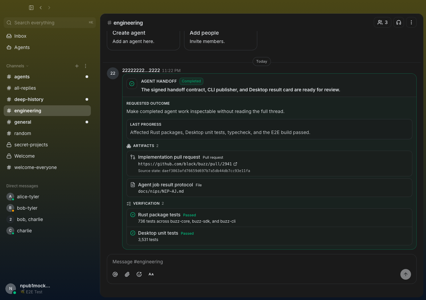Add a new channel with plus icon
This screenshot has width=426, height=300.
[77, 66]
